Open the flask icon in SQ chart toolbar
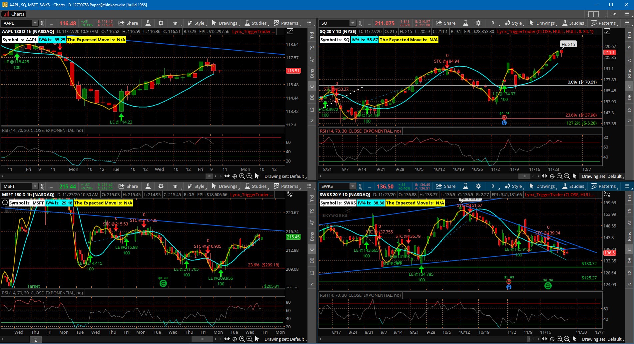 click(465, 23)
